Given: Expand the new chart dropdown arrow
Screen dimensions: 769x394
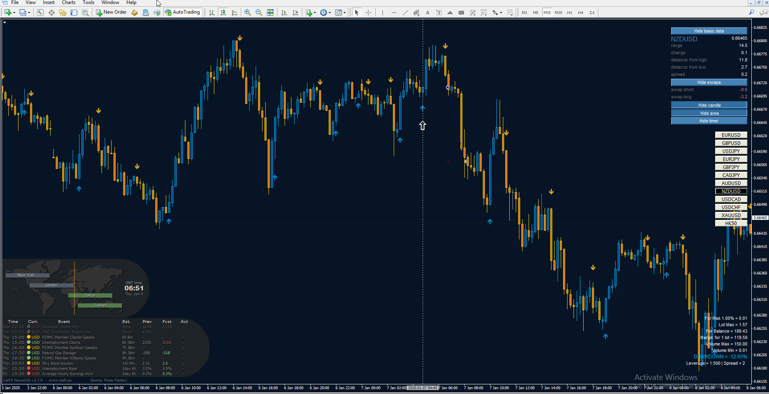Looking at the screenshot, I should point(14,12).
